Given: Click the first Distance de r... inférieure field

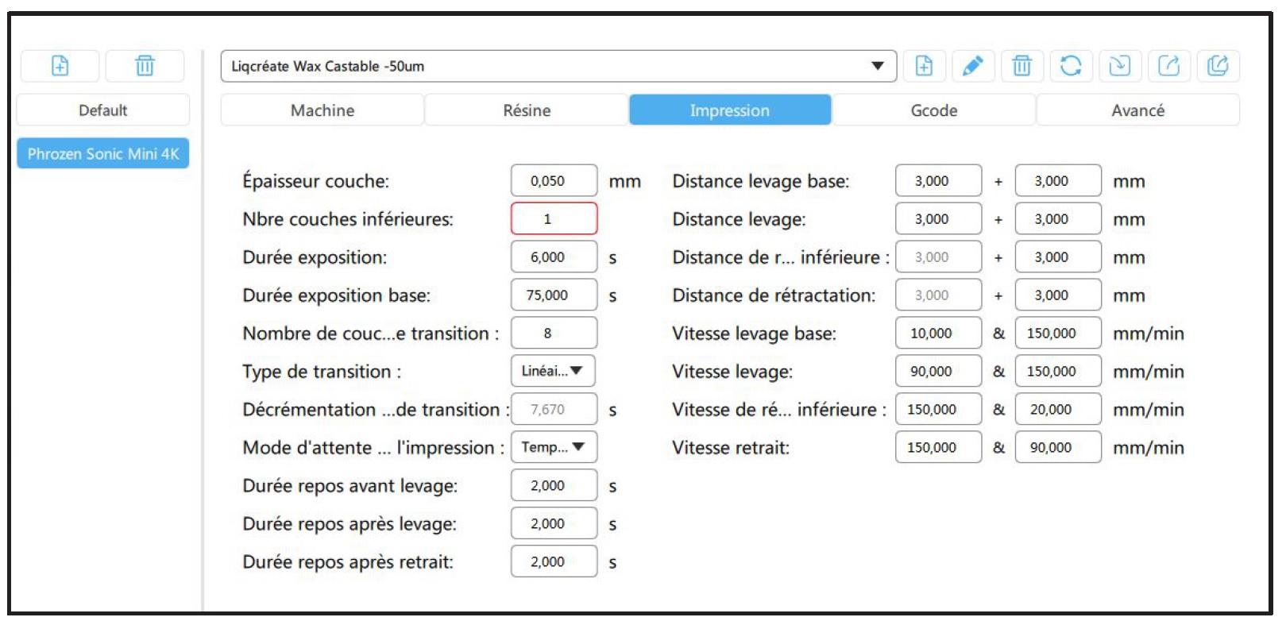Looking at the screenshot, I should [938, 256].
